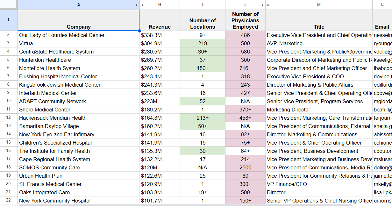This screenshot has width=392, height=206.
Task: Click the select-all corner box
Action: (x=9, y=5)
